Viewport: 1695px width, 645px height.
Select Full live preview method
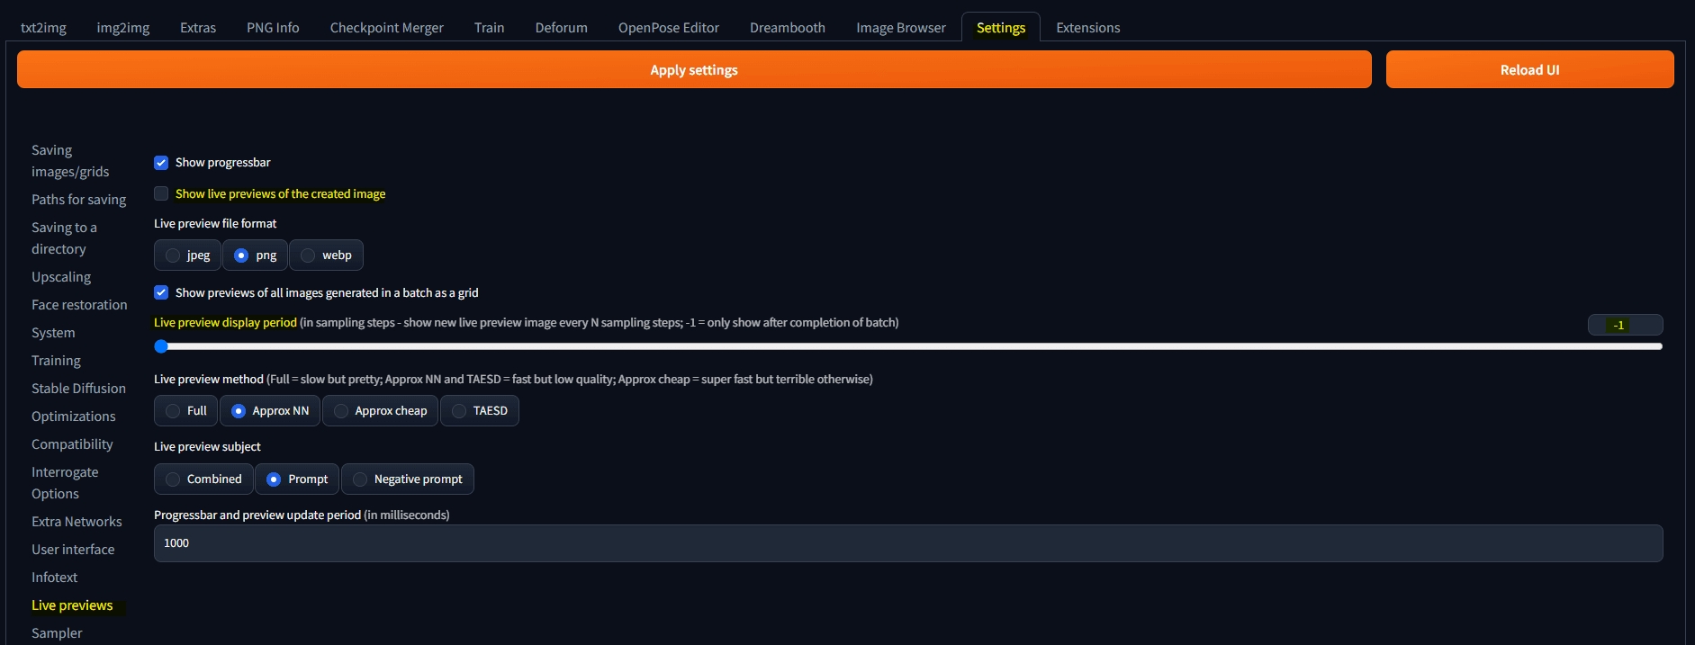click(173, 411)
